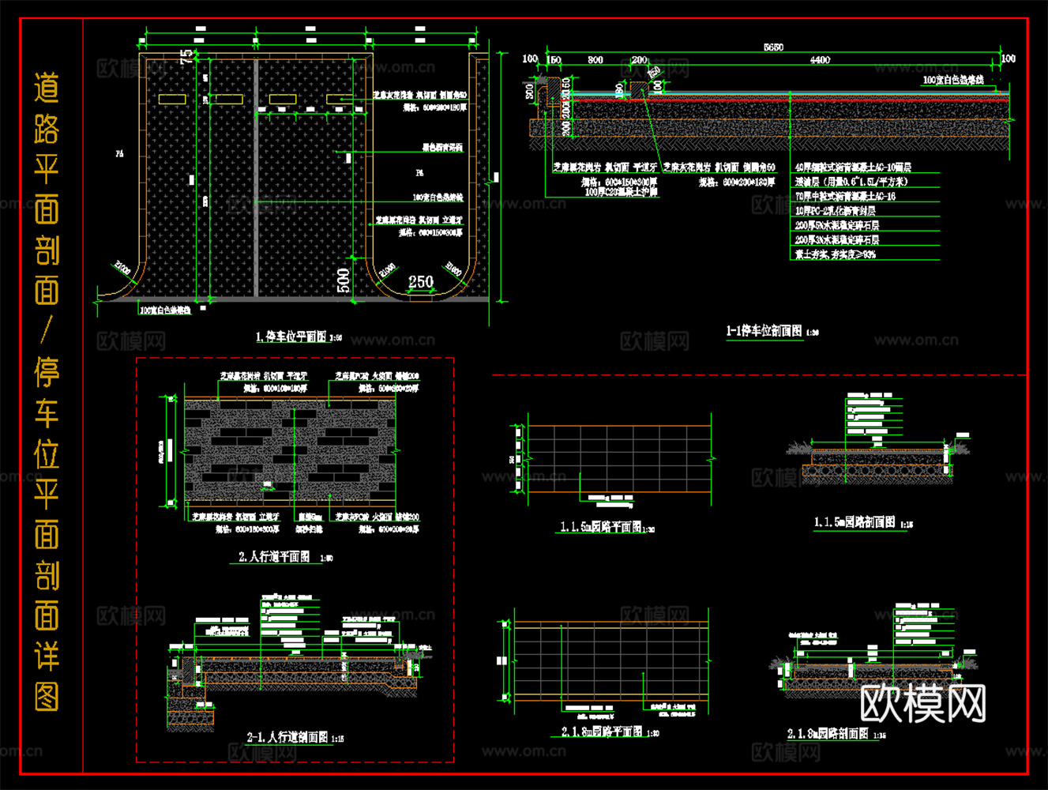The width and height of the screenshot is (1048, 790).
Task: Click the vertical title '道路平面剖面/停车位平面剖面详图'
Action: click(47, 393)
